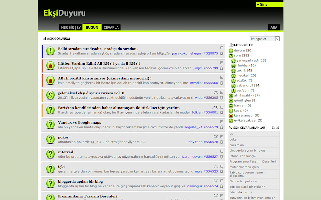Expand the 'AB rh pozitif kan aranıyor' post
321x200 pixels.
coord(222,77)
